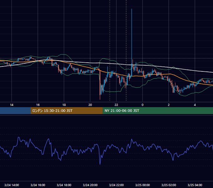Viewport: 213px width, 188px height.
Task: Click the 3/24 22:00 time label
Action: (x=117, y=185)
